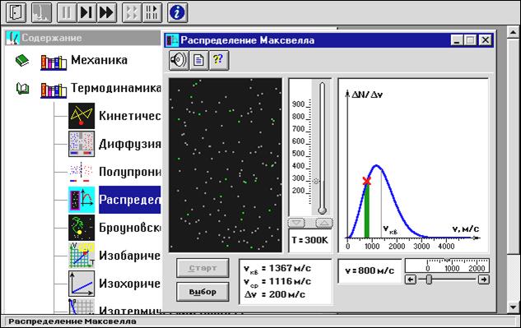Open the blue info button

coord(177,12)
